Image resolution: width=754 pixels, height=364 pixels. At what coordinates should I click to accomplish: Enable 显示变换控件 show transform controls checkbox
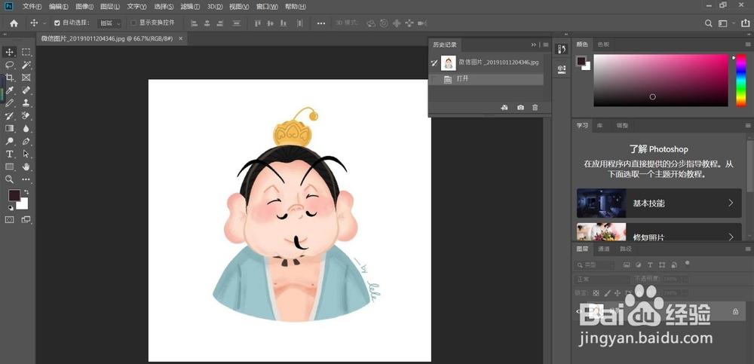133,23
